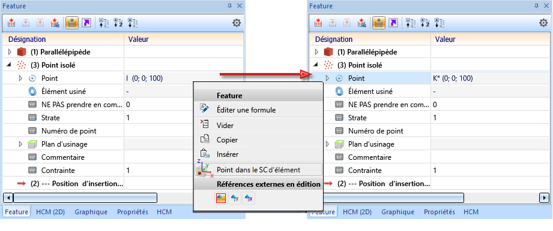Choose Copier in the context menu

click(259, 140)
